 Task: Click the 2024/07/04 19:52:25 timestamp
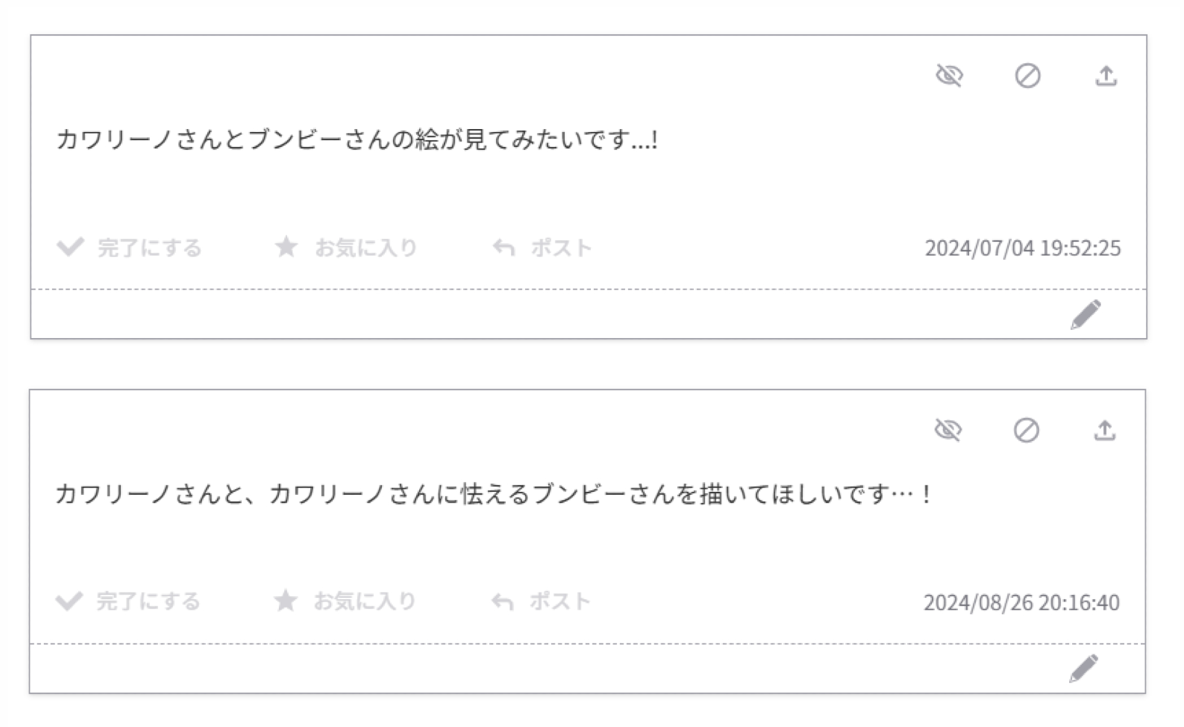point(1022,248)
